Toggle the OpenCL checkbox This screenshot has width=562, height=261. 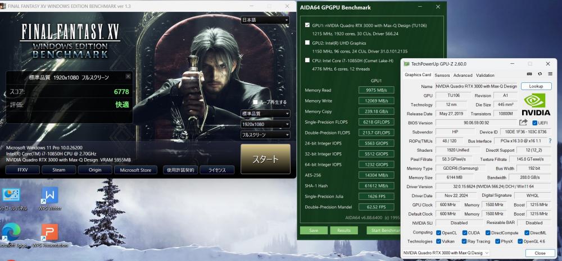click(x=438, y=233)
